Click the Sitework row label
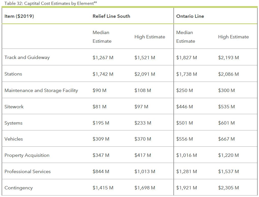Image resolution: width=259 pixels, height=197 pixels. point(14,107)
